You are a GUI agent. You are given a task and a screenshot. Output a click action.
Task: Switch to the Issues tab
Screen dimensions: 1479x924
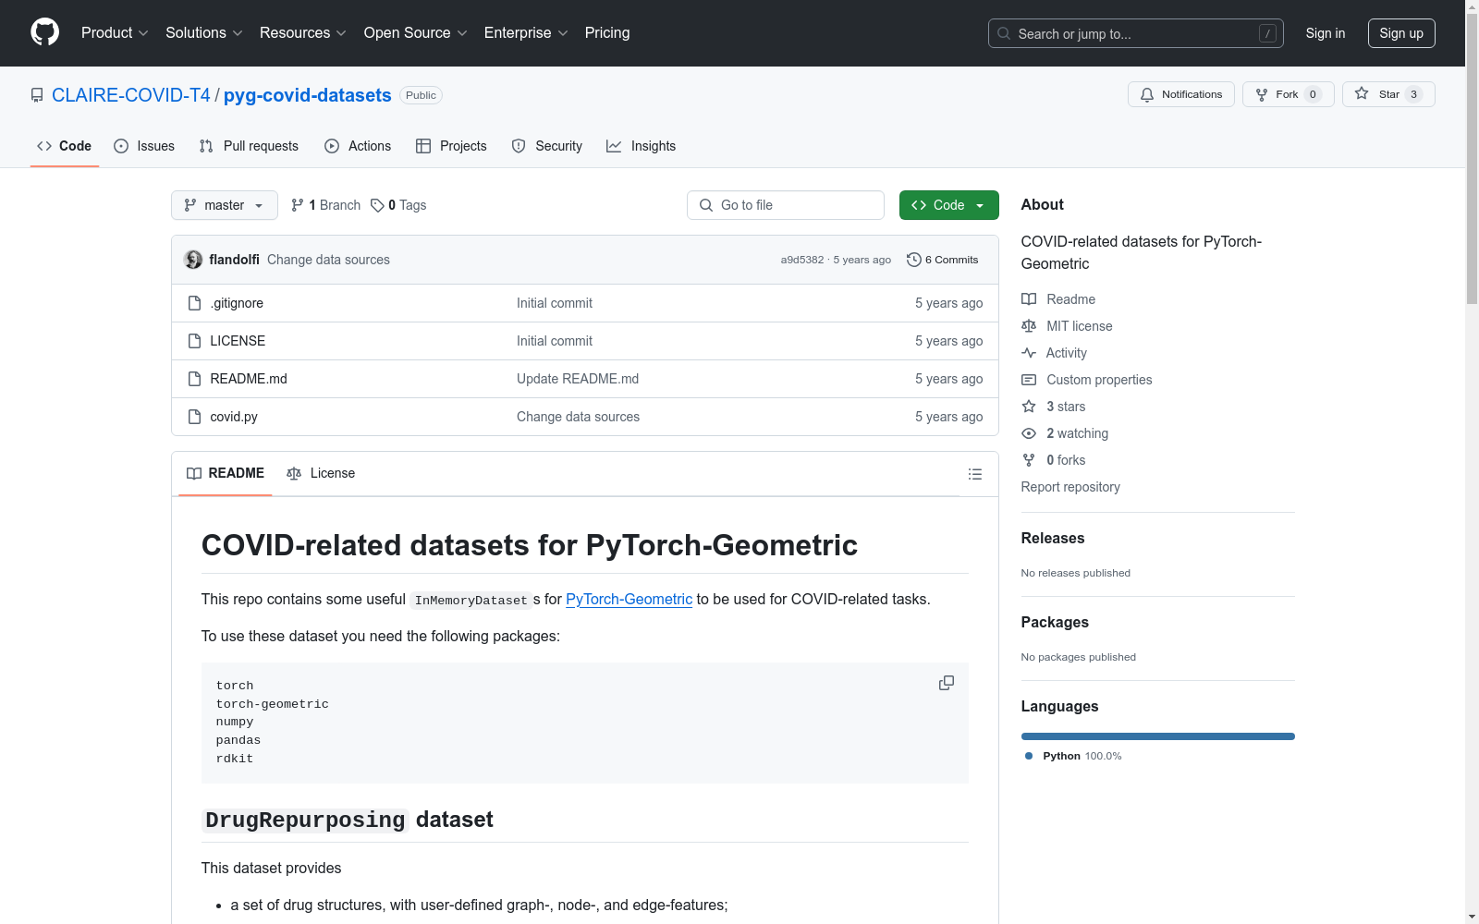click(x=144, y=146)
